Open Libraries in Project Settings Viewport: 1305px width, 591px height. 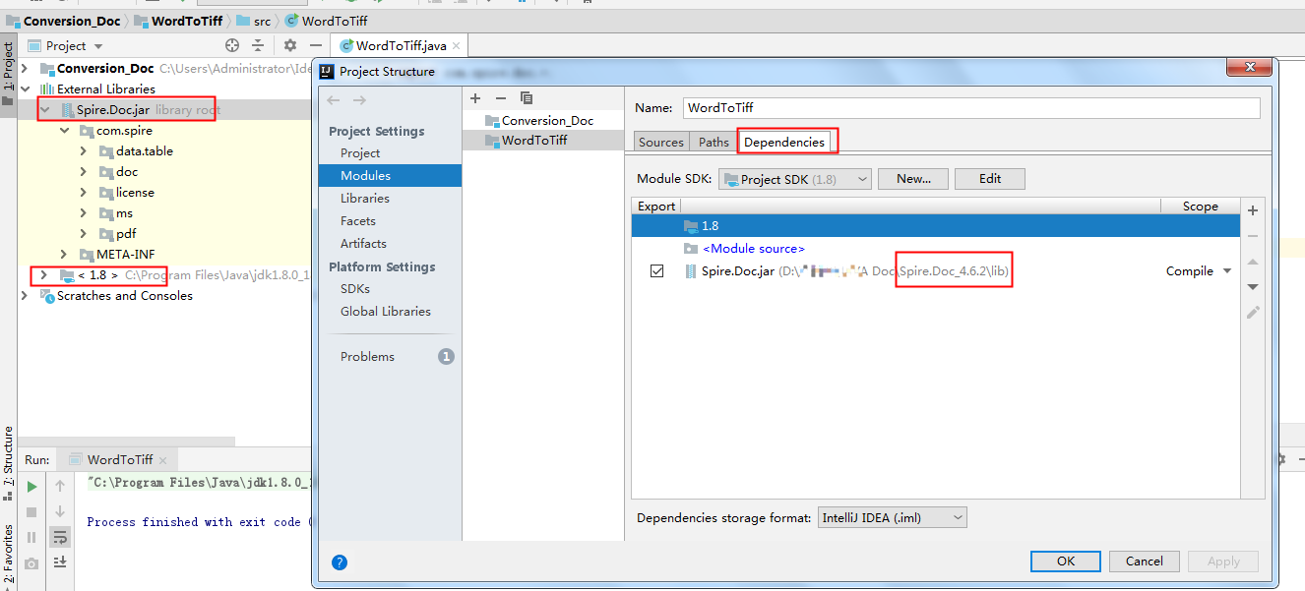point(365,199)
